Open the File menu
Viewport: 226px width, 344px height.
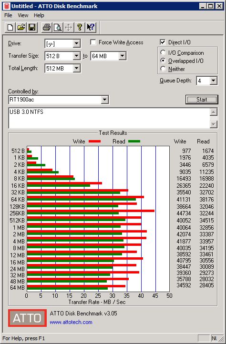click(x=8, y=15)
